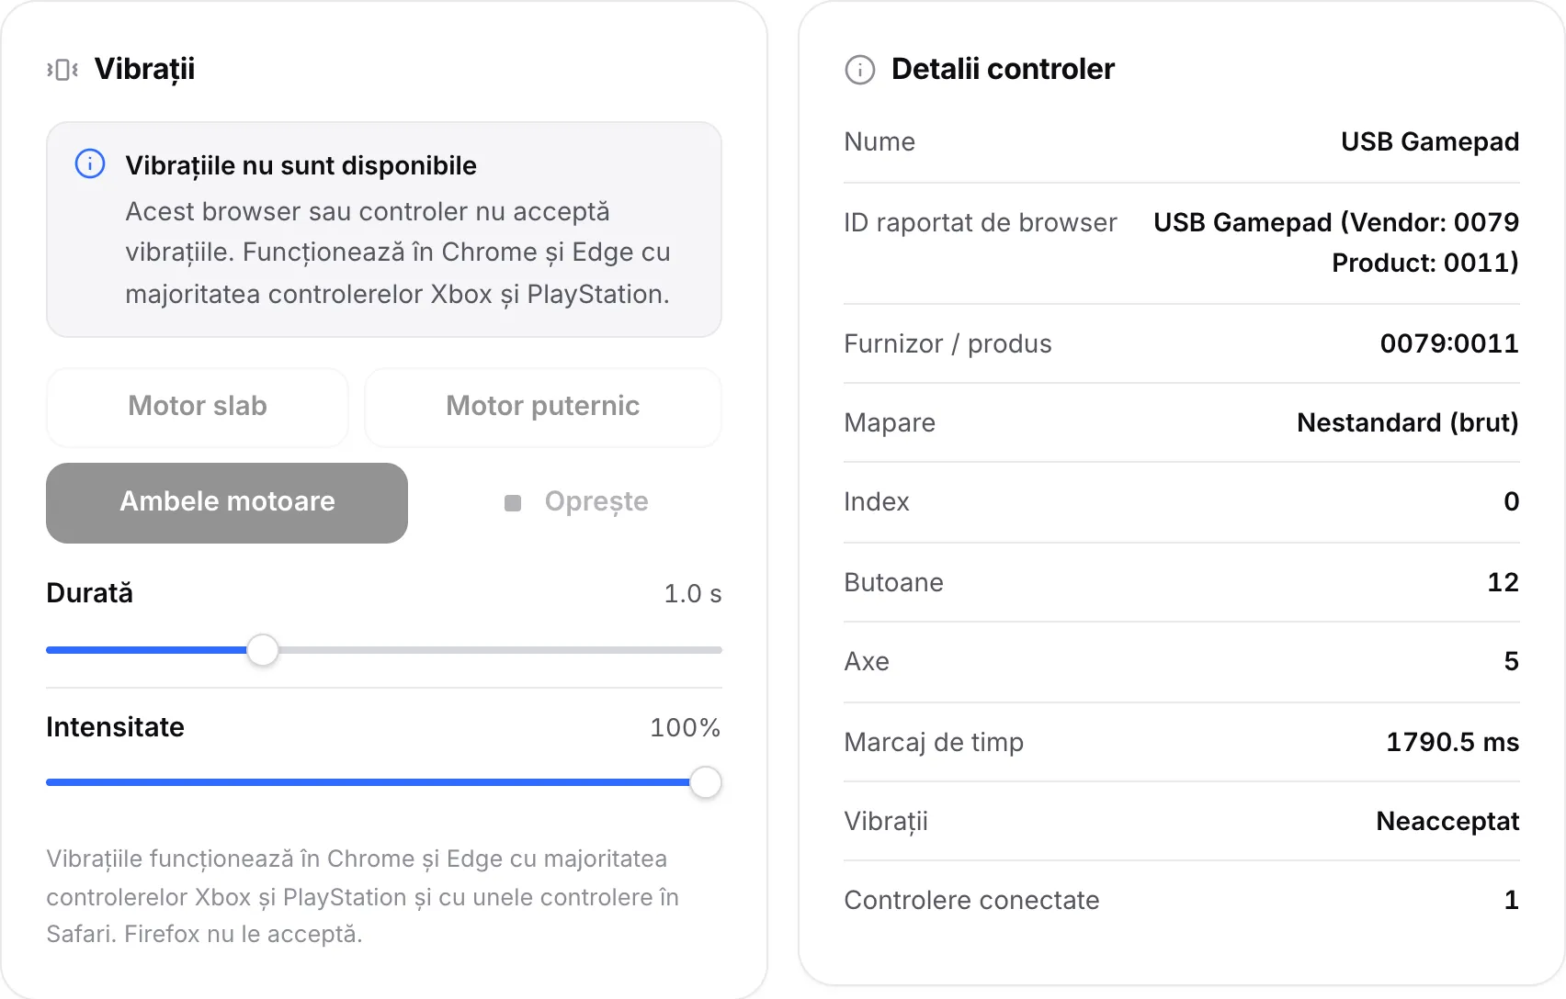Click the Nestandard (brut) mapping value
The height and width of the screenshot is (999, 1566).
pyautogui.click(x=1408, y=422)
